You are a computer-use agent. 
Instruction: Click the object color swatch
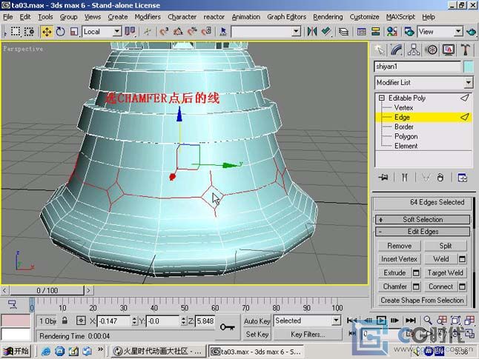[469, 67]
